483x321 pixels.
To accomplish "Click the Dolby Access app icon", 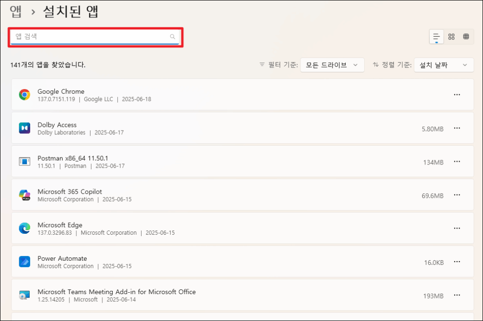I will point(25,128).
